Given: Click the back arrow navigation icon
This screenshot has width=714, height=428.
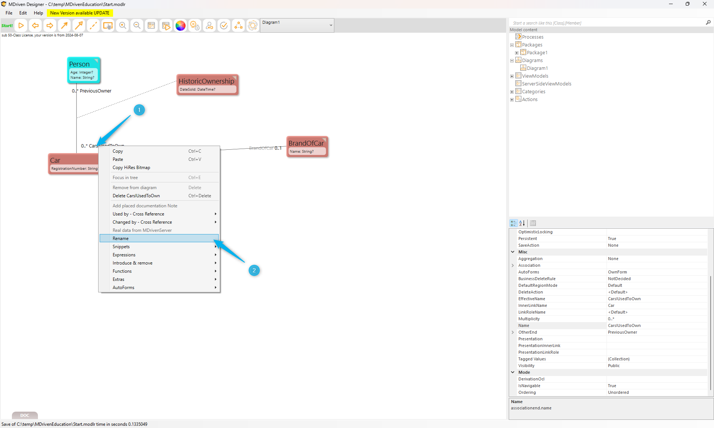Looking at the screenshot, I should (35, 26).
